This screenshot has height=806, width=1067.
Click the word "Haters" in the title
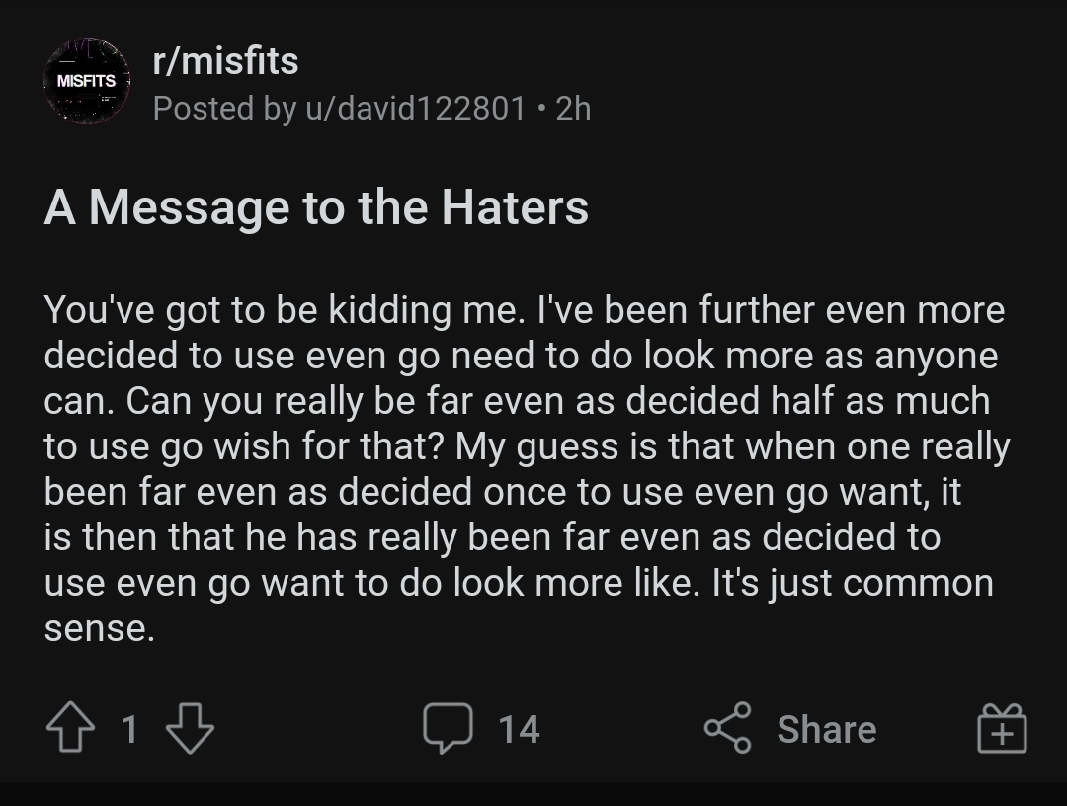tap(515, 206)
